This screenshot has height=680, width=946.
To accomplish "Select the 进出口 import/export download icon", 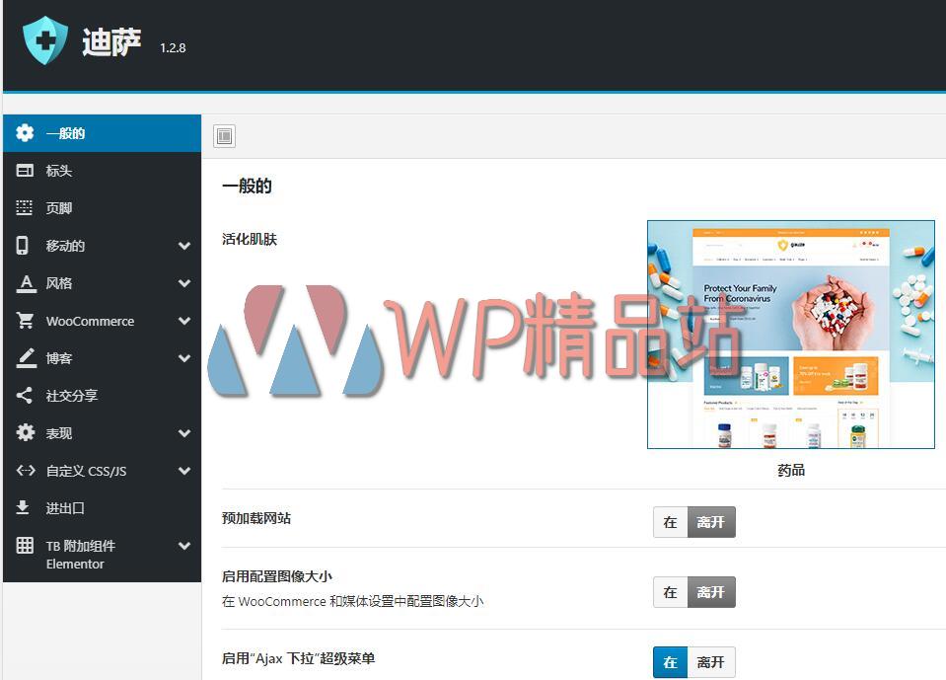I will point(25,508).
